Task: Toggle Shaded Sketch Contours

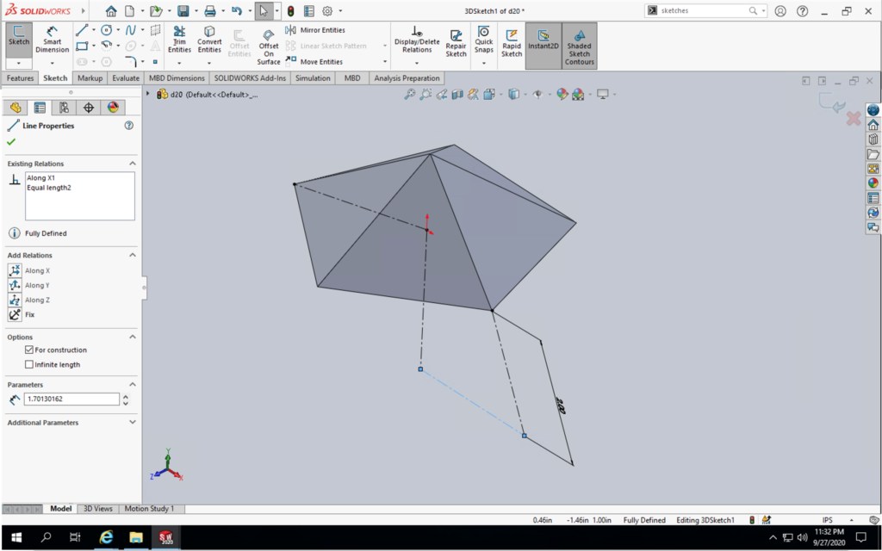Action: pos(579,45)
